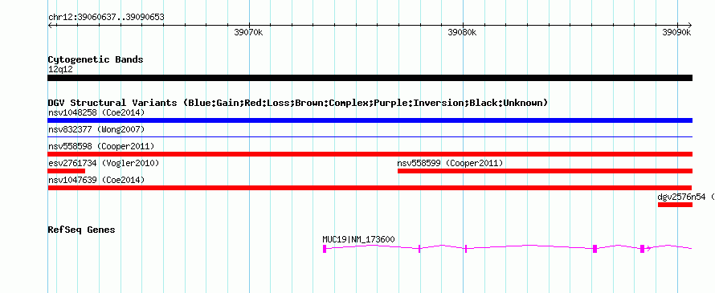Screen dimensions: 715x293
Task: Open the nsv558598 (Cooper2011) variant label
Action: pos(101,146)
